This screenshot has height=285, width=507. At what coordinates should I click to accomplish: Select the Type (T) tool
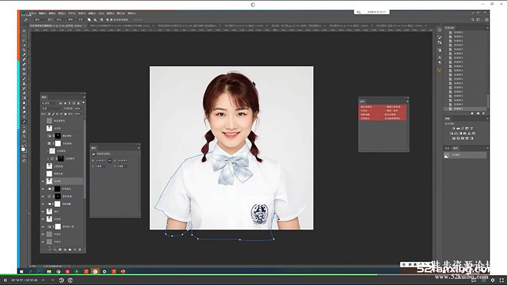point(24,117)
